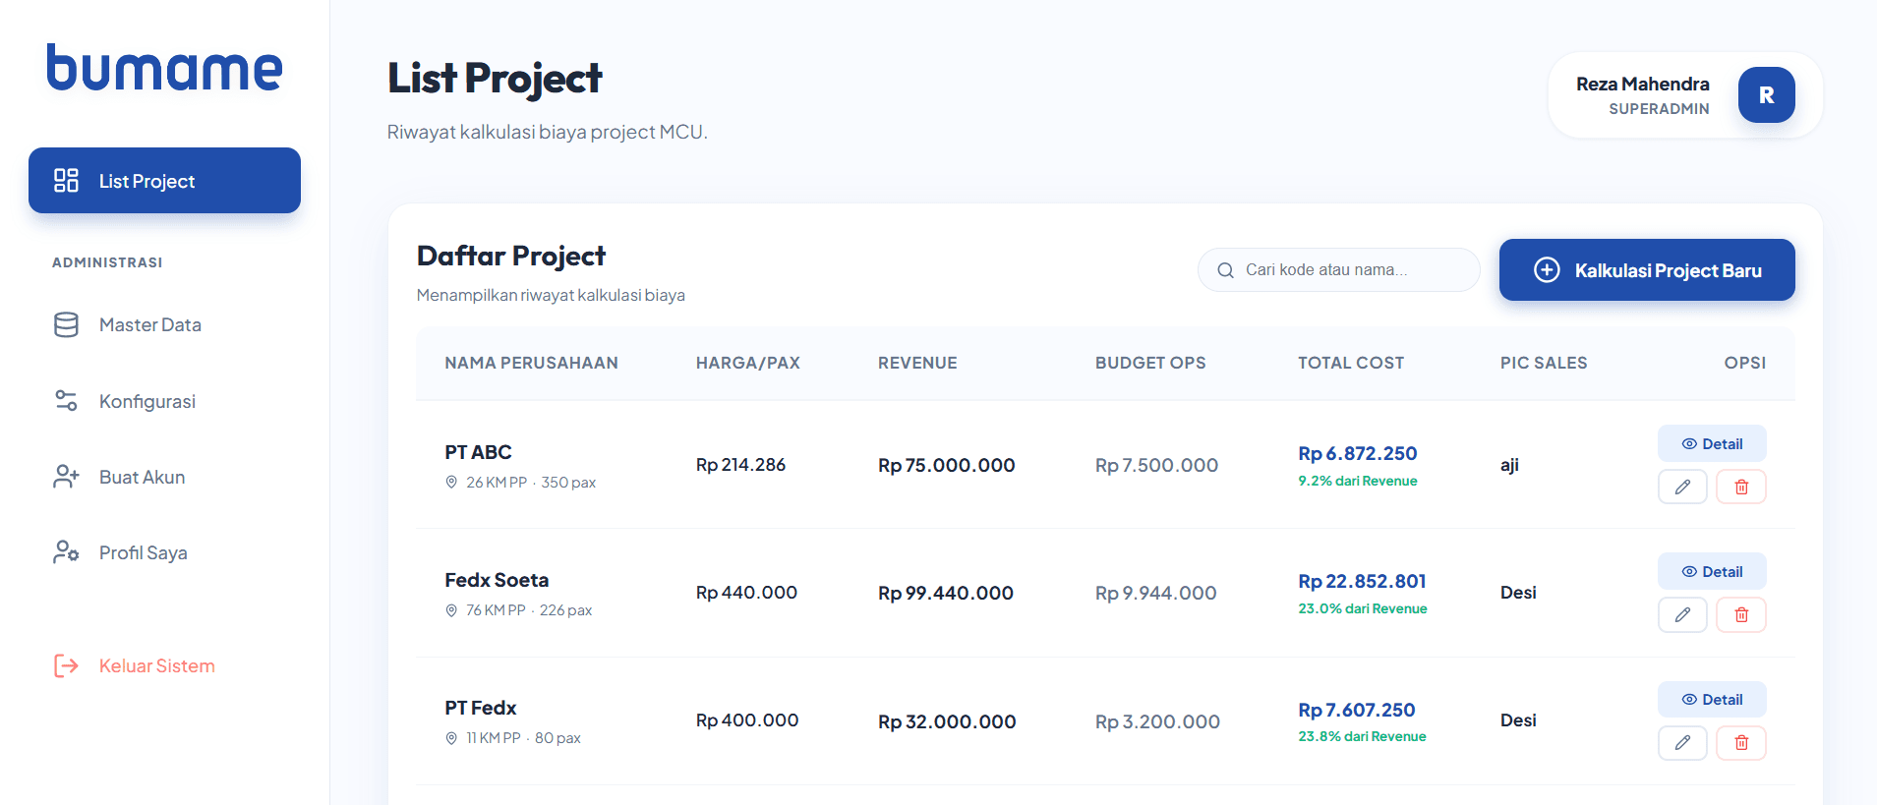Select Buat Akun from sidebar
The width and height of the screenshot is (1877, 805).
164,477
